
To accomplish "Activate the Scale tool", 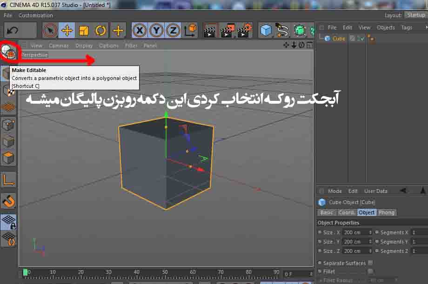I will click(x=84, y=30).
